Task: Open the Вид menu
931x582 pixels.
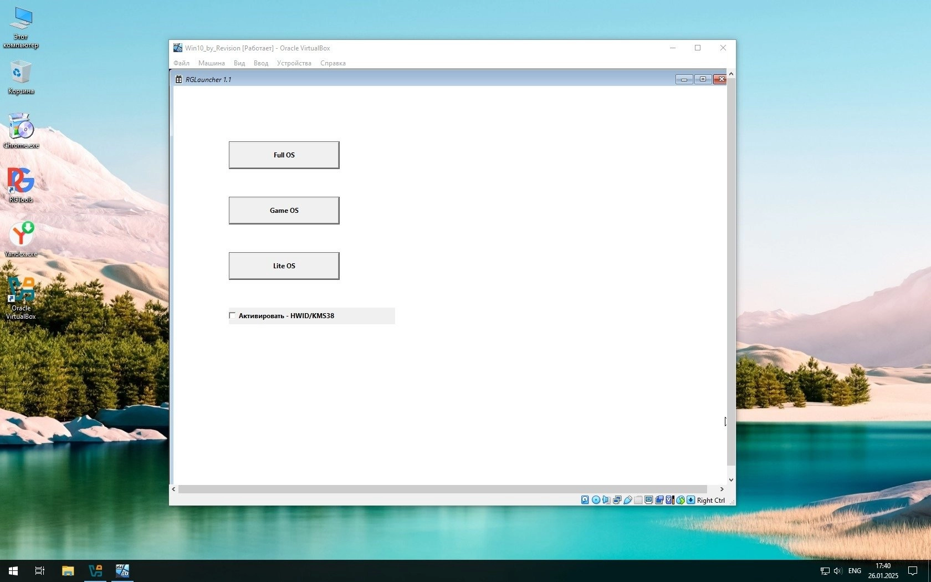Action: pos(239,63)
